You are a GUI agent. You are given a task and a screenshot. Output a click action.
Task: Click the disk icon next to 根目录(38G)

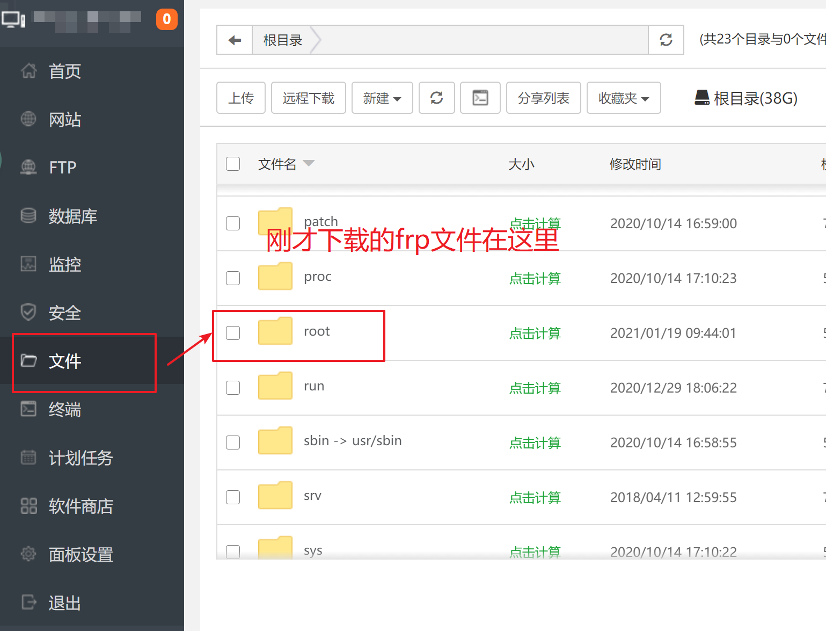click(702, 98)
